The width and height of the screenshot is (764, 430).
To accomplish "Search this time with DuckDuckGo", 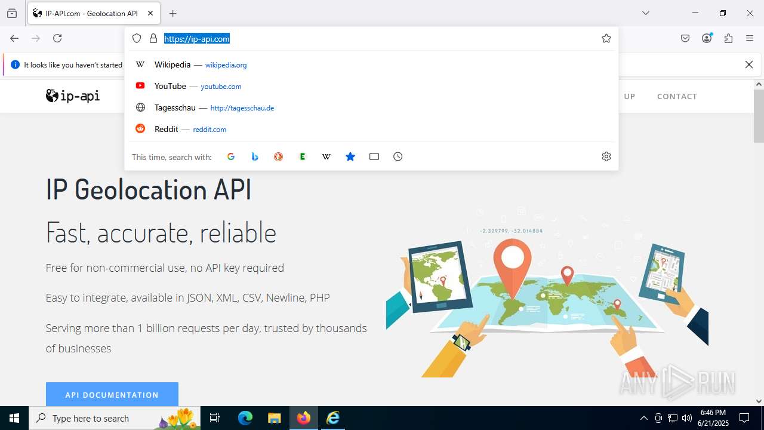I will (x=279, y=156).
